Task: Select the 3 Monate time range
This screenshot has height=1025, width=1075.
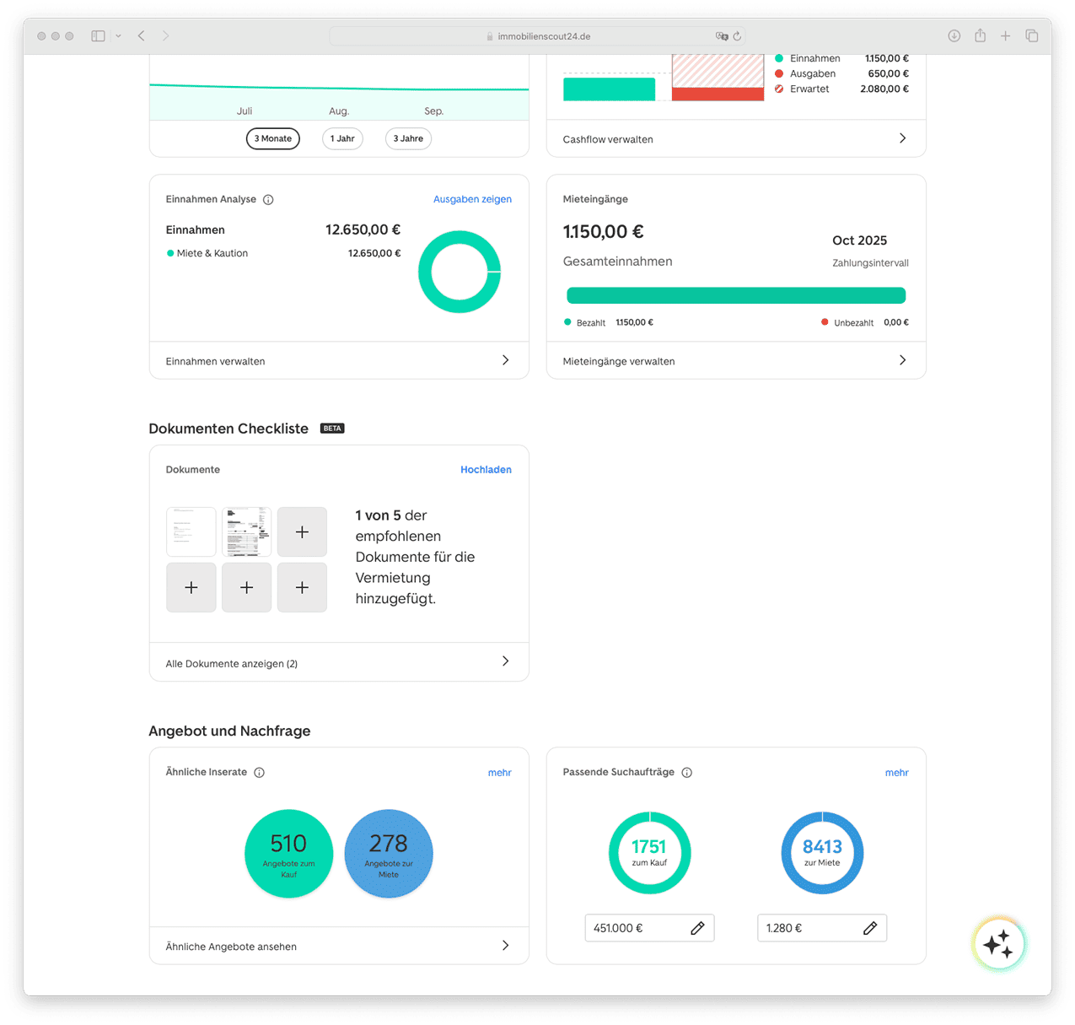Action: pos(273,138)
